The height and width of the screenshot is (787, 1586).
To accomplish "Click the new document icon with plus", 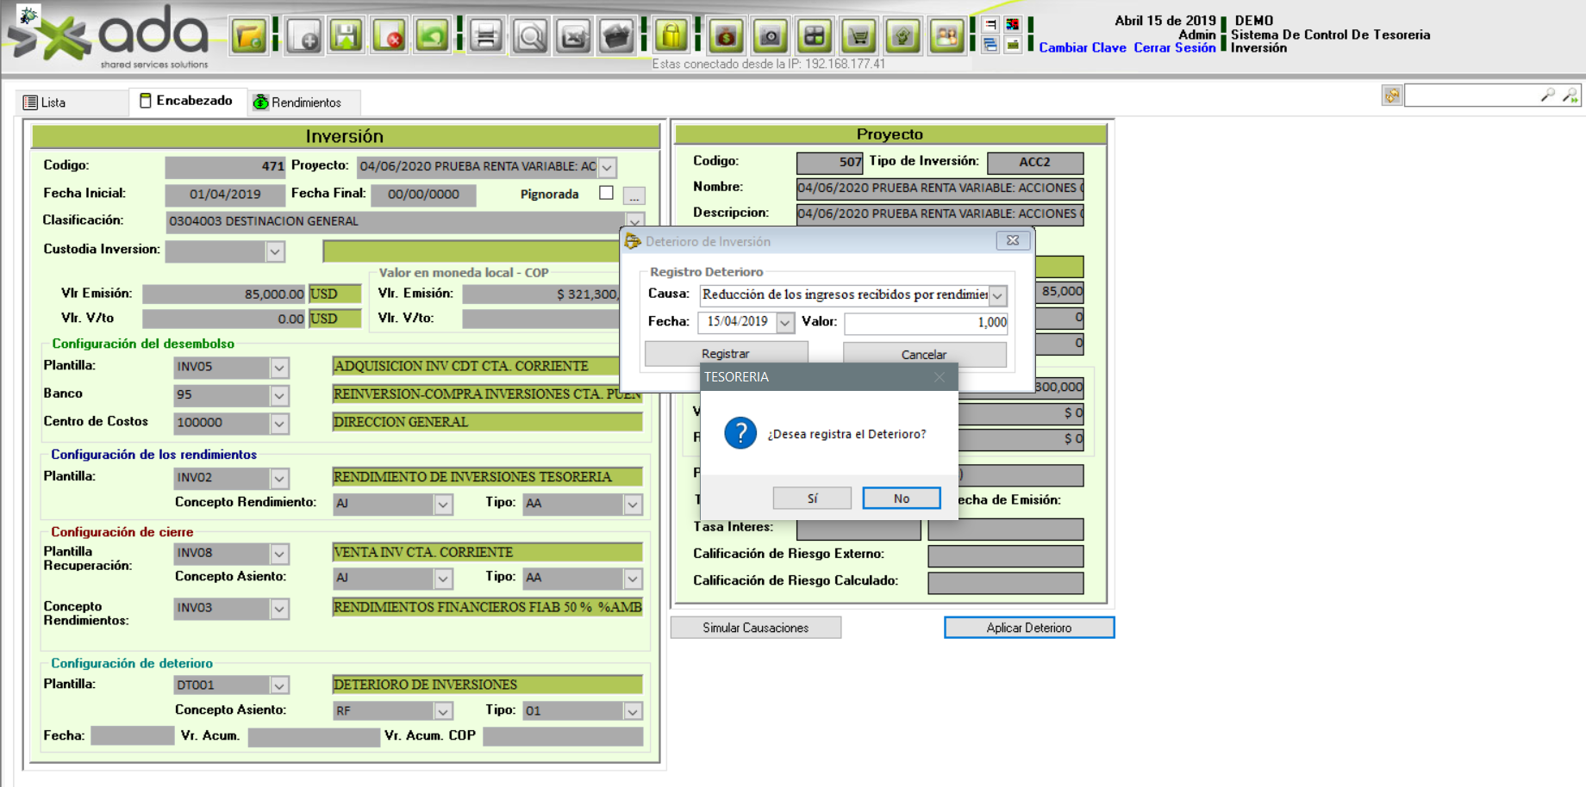I will (x=304, y=37).
